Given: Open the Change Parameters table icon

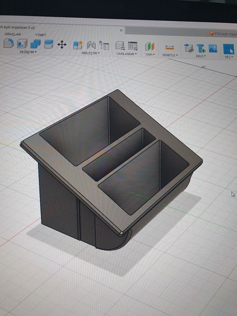Looking at the screenshot, I should [133, 46].
